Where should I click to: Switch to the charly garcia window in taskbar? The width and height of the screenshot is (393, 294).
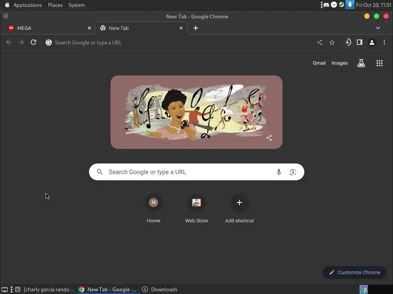click(x=45, y=289)
